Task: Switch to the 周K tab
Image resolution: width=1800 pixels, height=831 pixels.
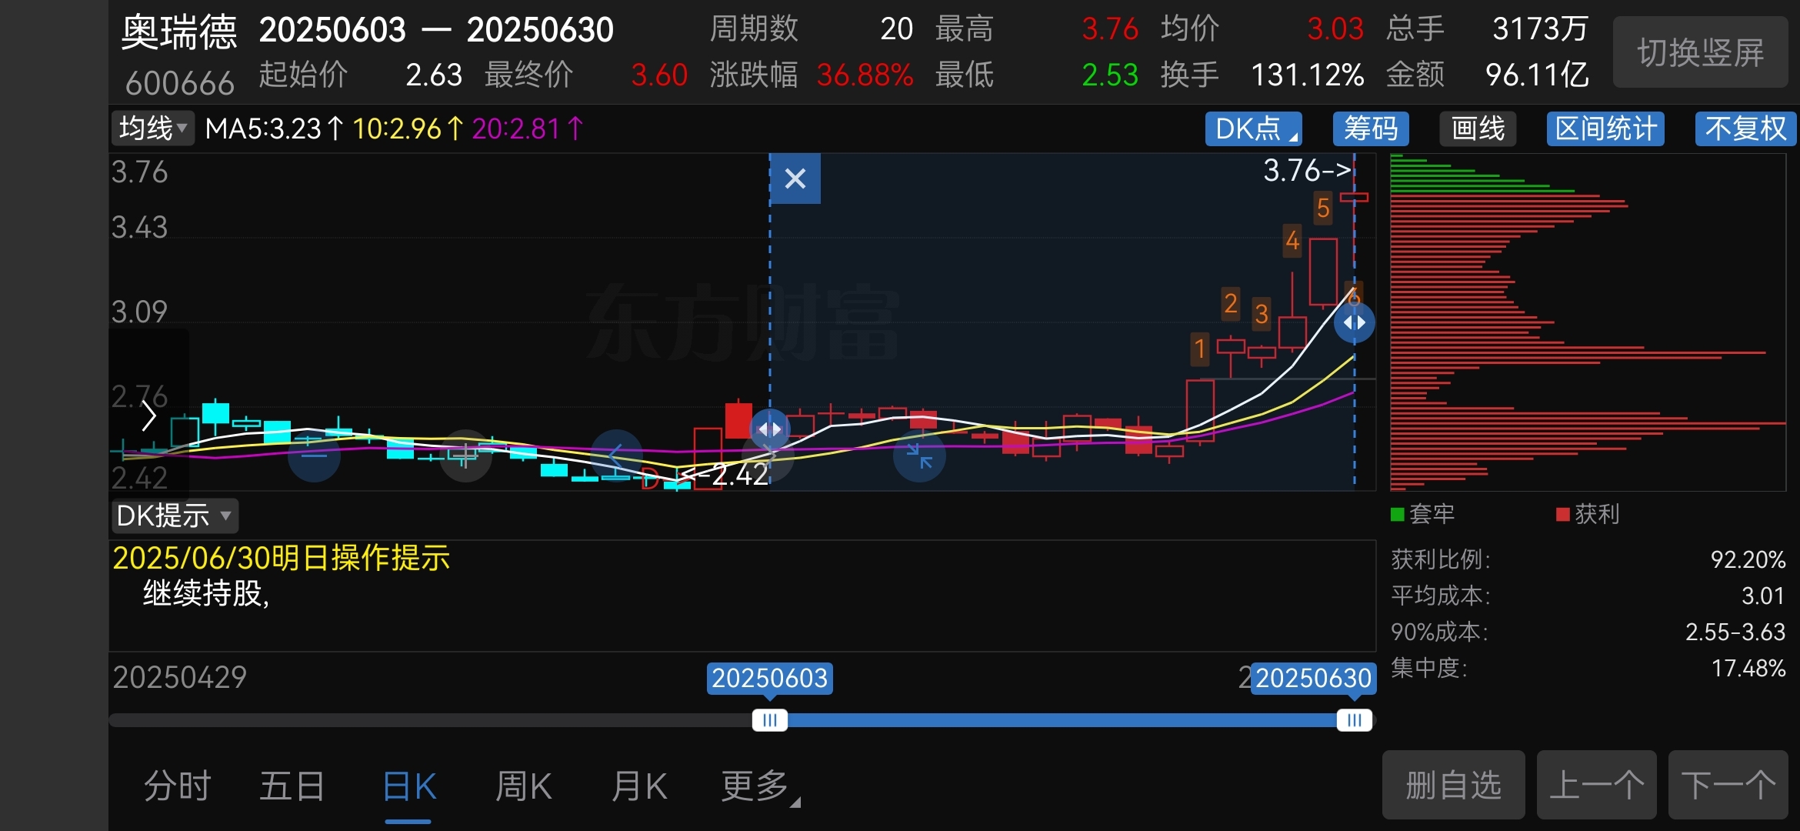Action: point(524,786)
